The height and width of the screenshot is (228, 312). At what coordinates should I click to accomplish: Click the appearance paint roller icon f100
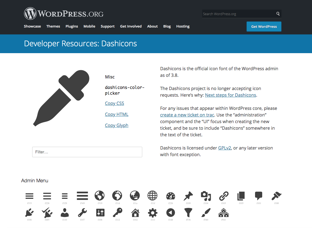click(x=277, y=196)
